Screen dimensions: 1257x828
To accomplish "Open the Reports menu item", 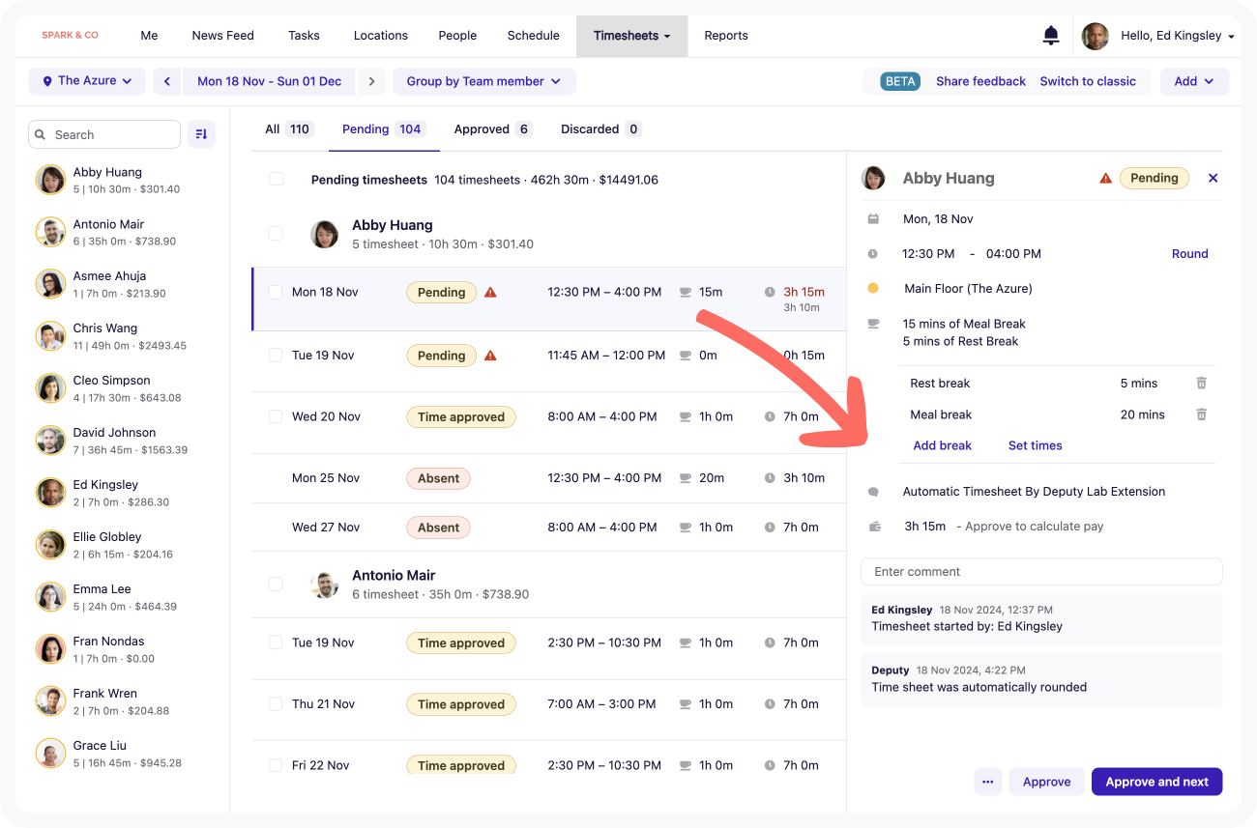I will click(x=726, y=36).
